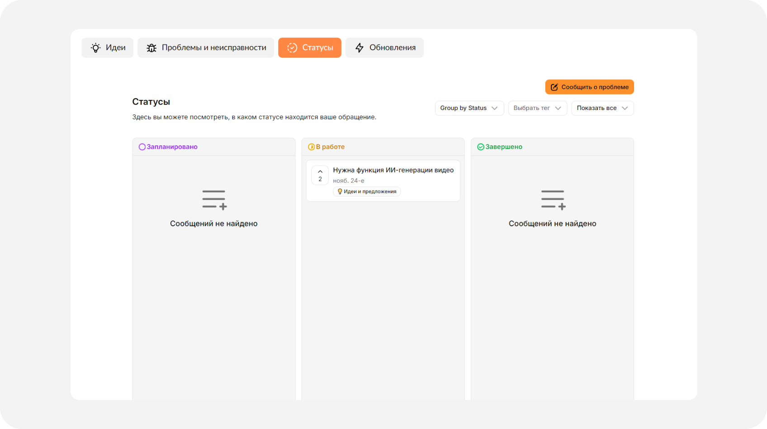767x429 pixels.
Task: Click the Статусы page heading
Action: coord(151,102)
